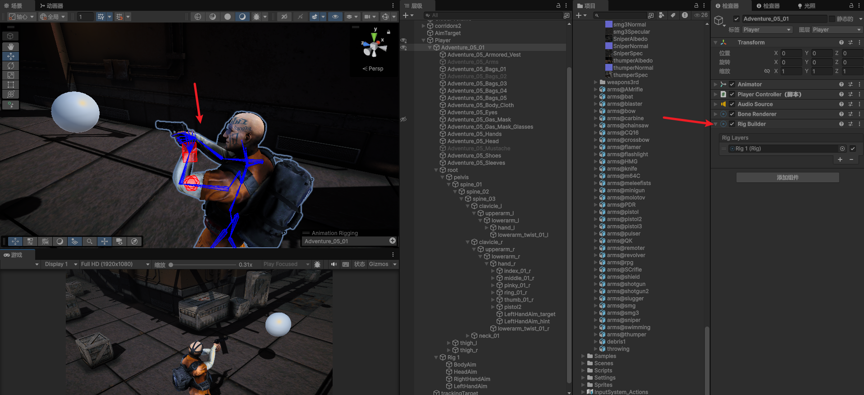The width and height of the screenshot is (864, 395).
Task: Click the Stats (状态) button in Game view
Action: 360,264
